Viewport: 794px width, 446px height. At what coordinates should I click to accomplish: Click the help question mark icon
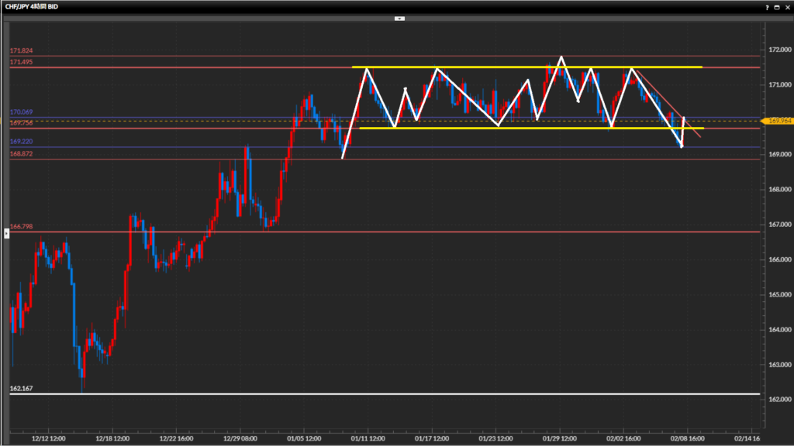coord(767,6)
